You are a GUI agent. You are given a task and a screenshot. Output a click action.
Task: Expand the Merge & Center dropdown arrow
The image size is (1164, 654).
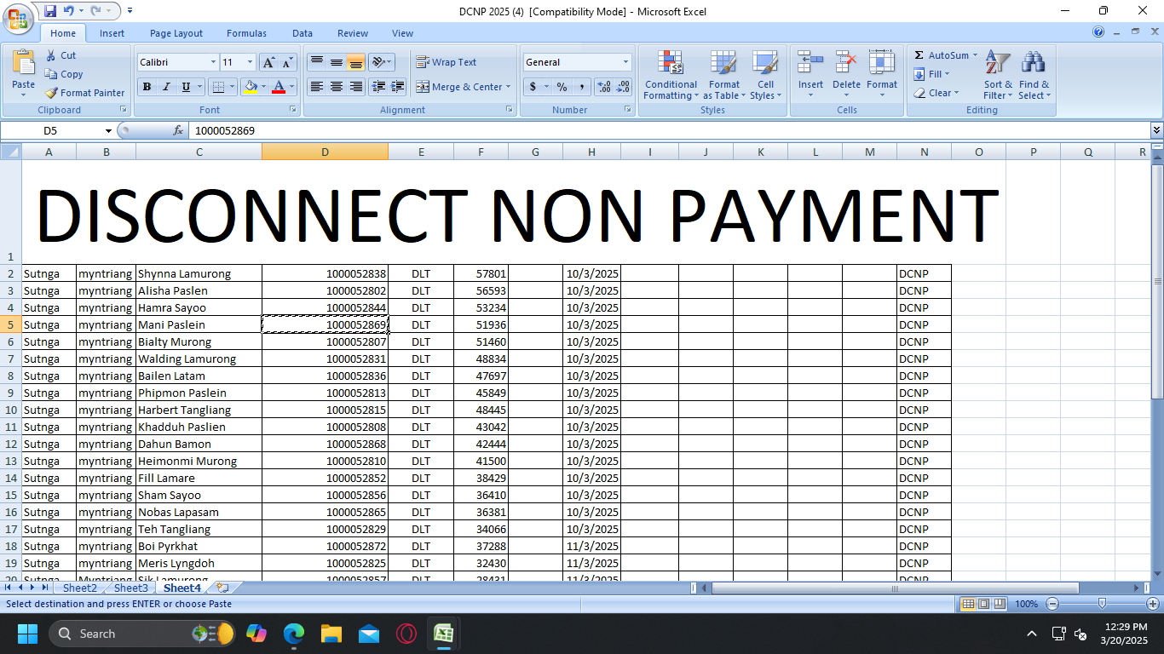coord(508,87)
